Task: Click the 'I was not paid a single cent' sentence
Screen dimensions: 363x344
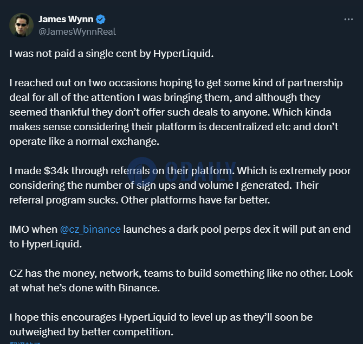Action: pyautogui.click(x=112, y=54)
